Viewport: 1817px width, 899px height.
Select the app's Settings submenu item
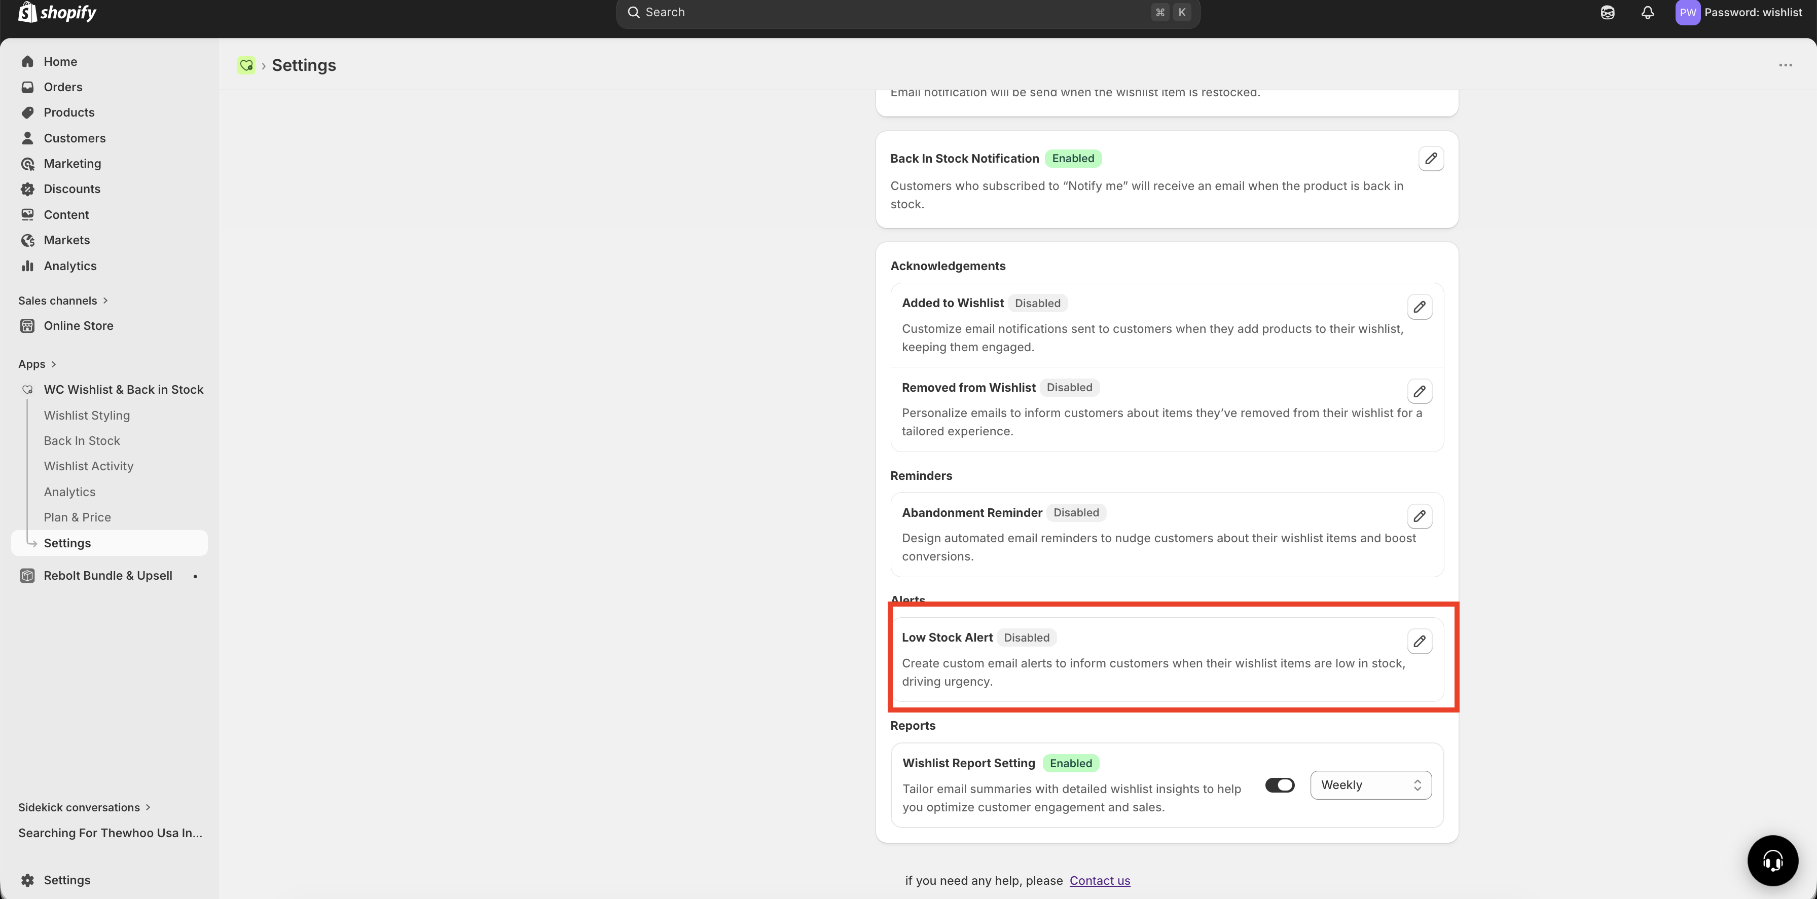click(x=110, y=543)
